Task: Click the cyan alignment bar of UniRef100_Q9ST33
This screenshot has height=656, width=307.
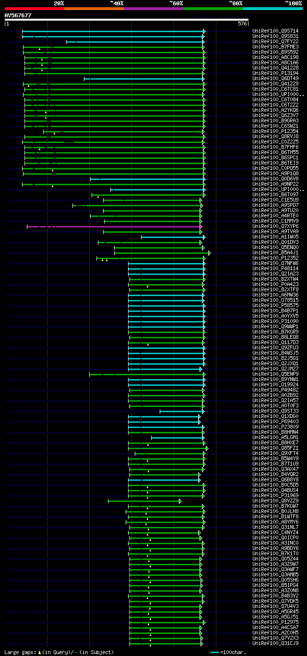Action: [182, 411]
